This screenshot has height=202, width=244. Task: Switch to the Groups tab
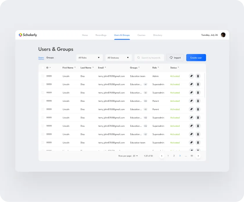coord(50,58)
